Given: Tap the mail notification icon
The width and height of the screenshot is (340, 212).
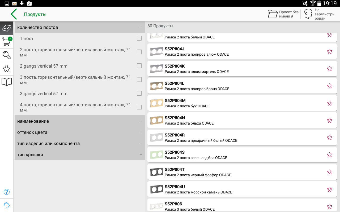Looking at the screenshot, I should pos(14,3).
